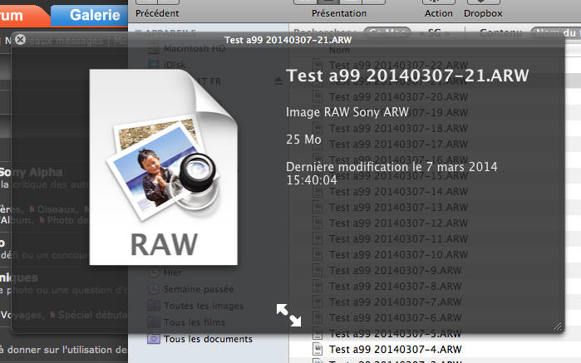Sort by the Nom column header
Screen dimensions: 581x363
click(339, 50)
